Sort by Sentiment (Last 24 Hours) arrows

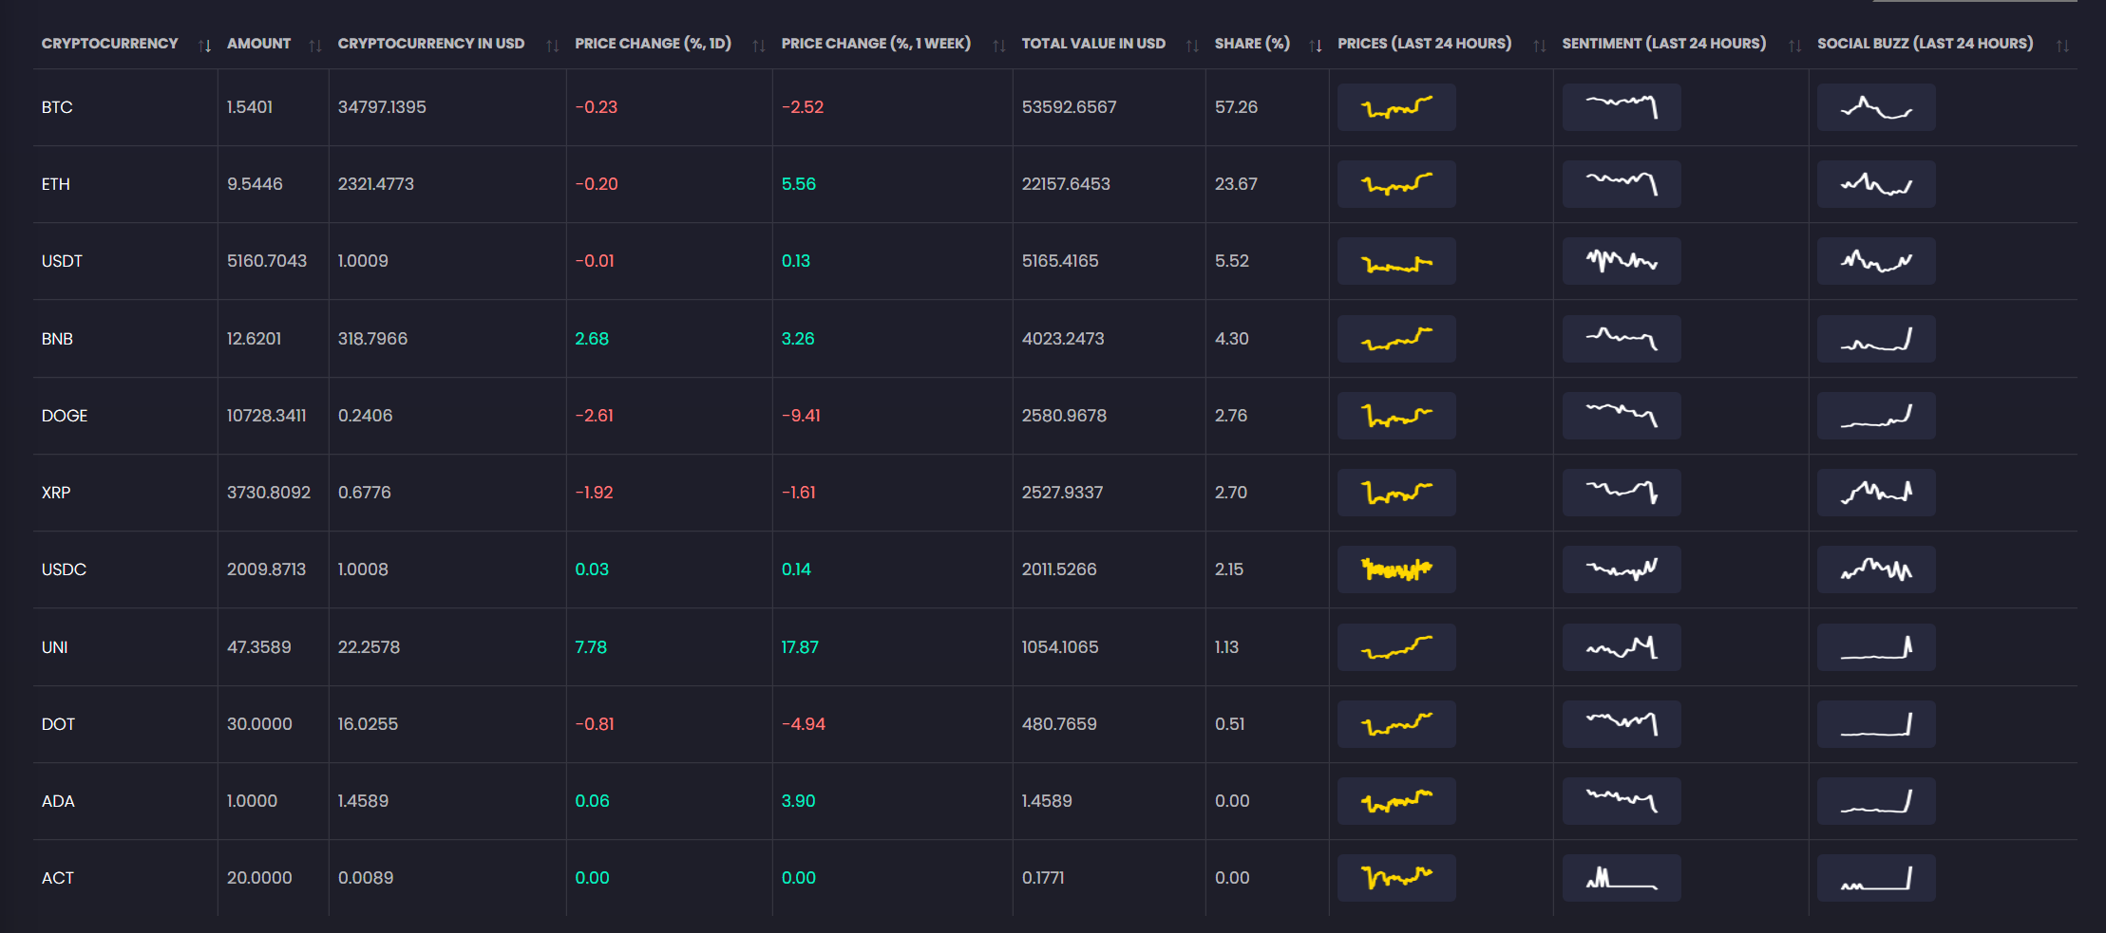[1794, 46]
